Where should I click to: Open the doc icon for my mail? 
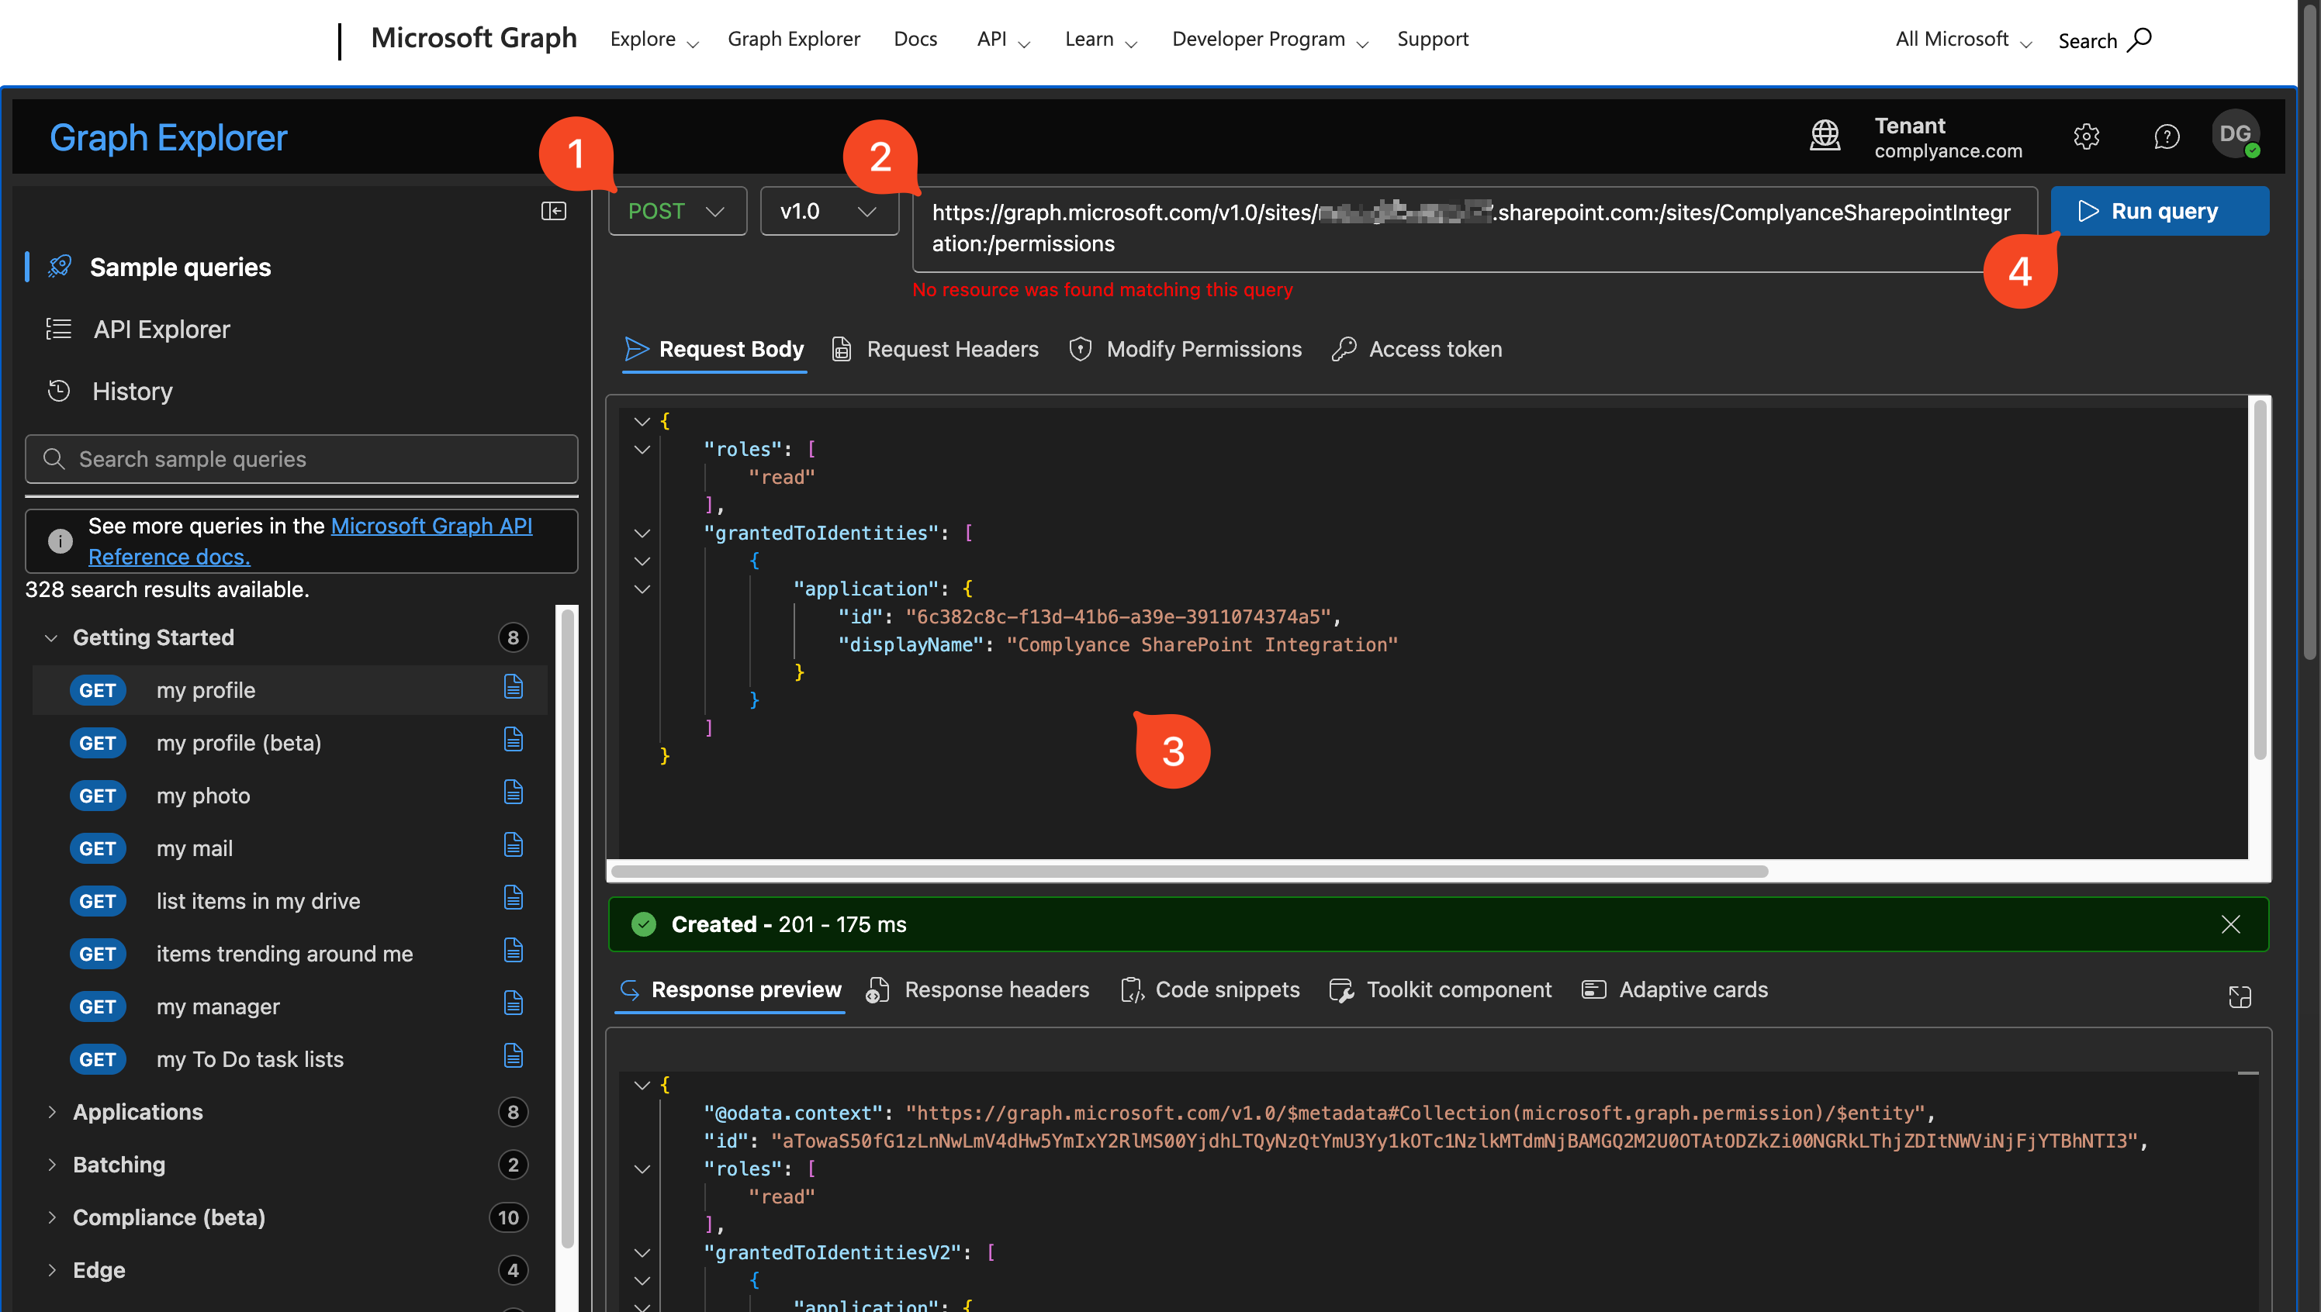(513, 846)
